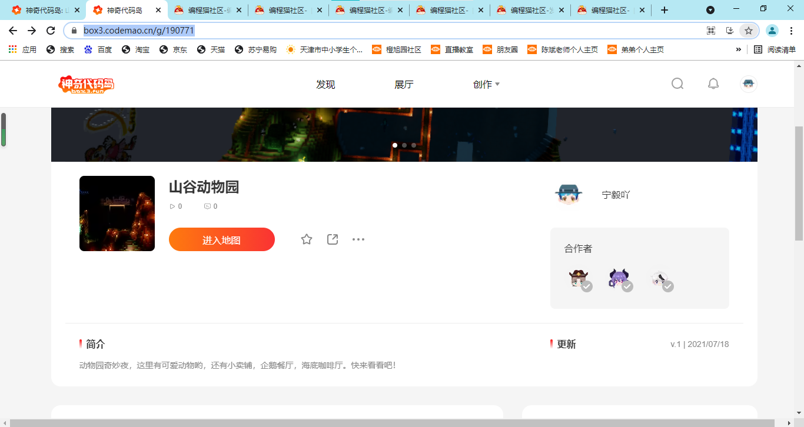Select the URL in the address bar

click(139, 31)
